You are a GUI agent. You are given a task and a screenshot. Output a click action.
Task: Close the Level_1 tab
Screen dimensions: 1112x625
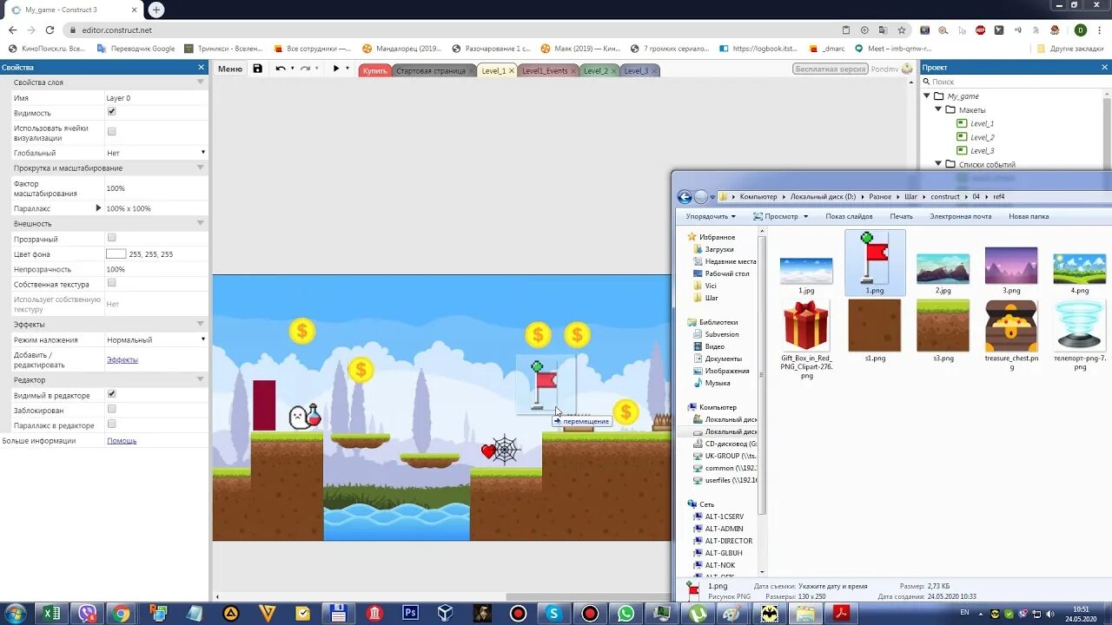[512, 71]
